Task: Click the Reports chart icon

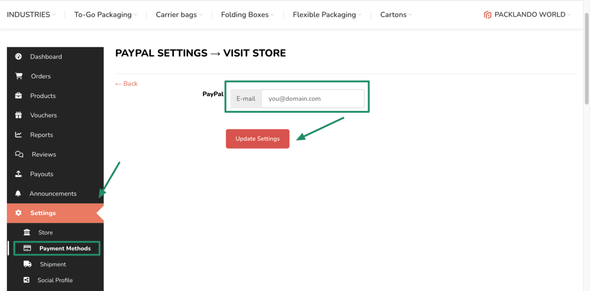Action: (x=19, y=135)
